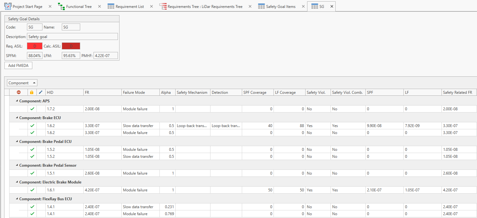Viewport: 477px width, 218px height.
Task: Collapse the Component: FlexRay Bus ECU group
Action: (x=16, y=199)
